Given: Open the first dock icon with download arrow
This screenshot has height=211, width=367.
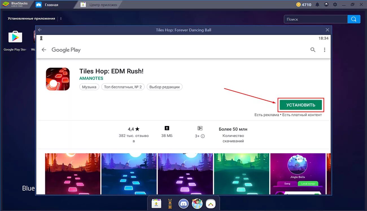Looking at the screenshot, I should pos(156,203).
